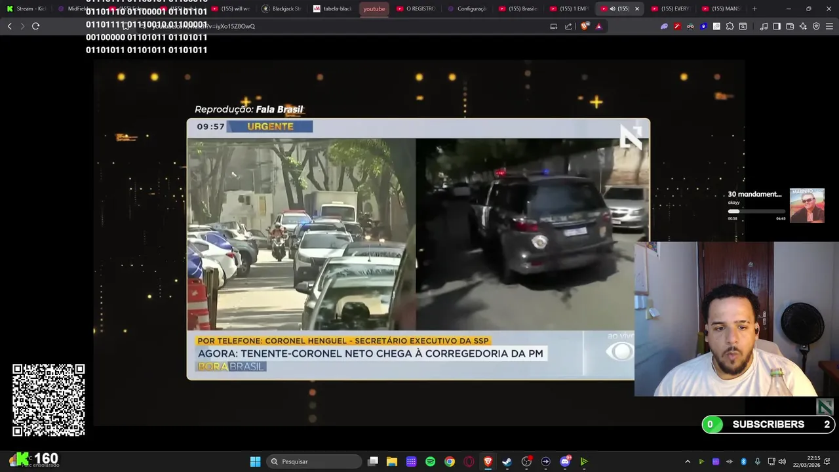Open the youtube tab group label
Screen dimensions: 839x472
(x=374, y=9)
